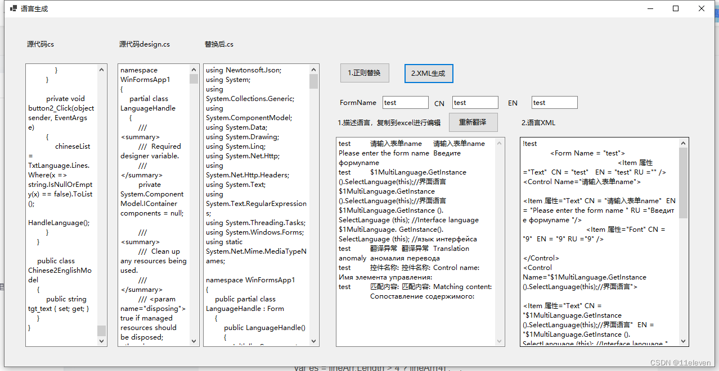Click scrollbar thumb in 源代码cs box
Image resolution: width=719 pixels, height=371 pixels.
pyautogui.click(x=101, y=330)
